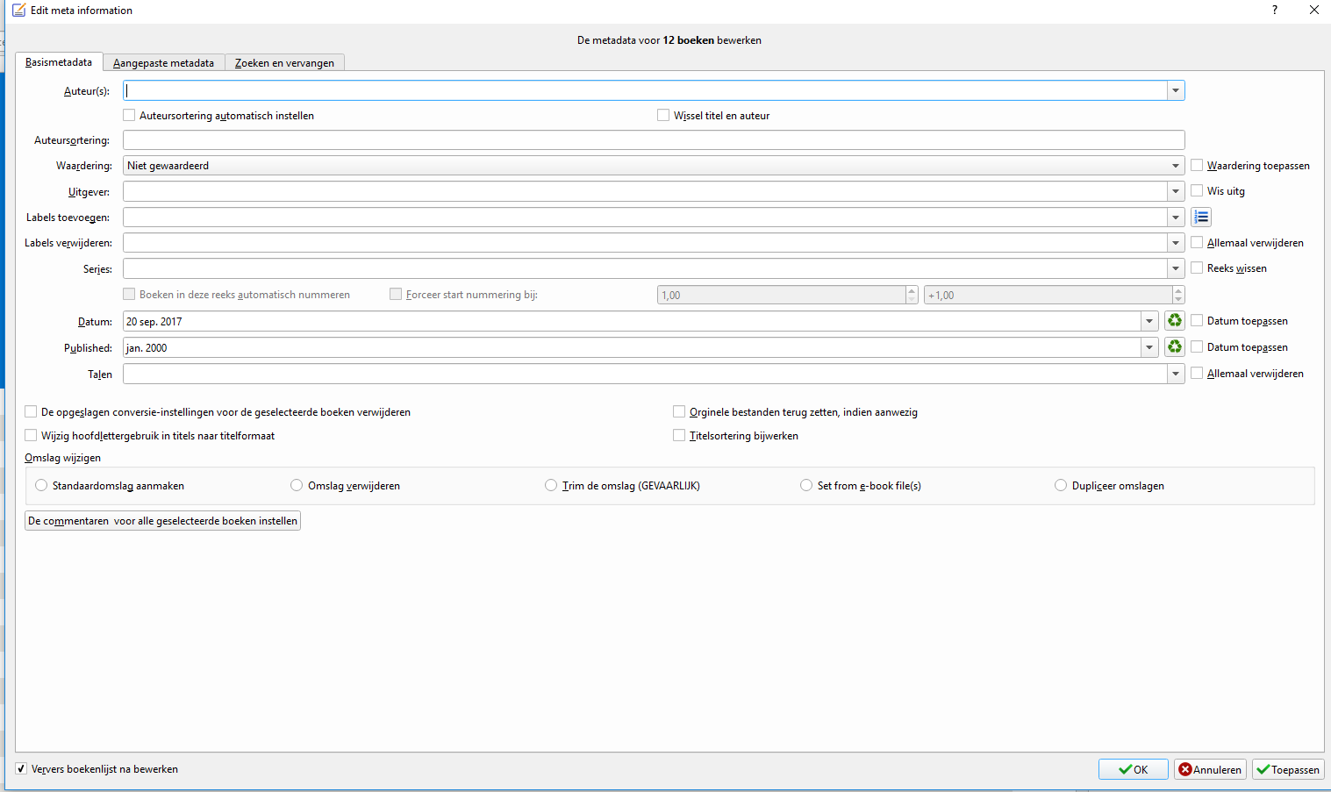Click the Labels toevoegen input field
Viewport: 1331px width, 792px height.
645,217
